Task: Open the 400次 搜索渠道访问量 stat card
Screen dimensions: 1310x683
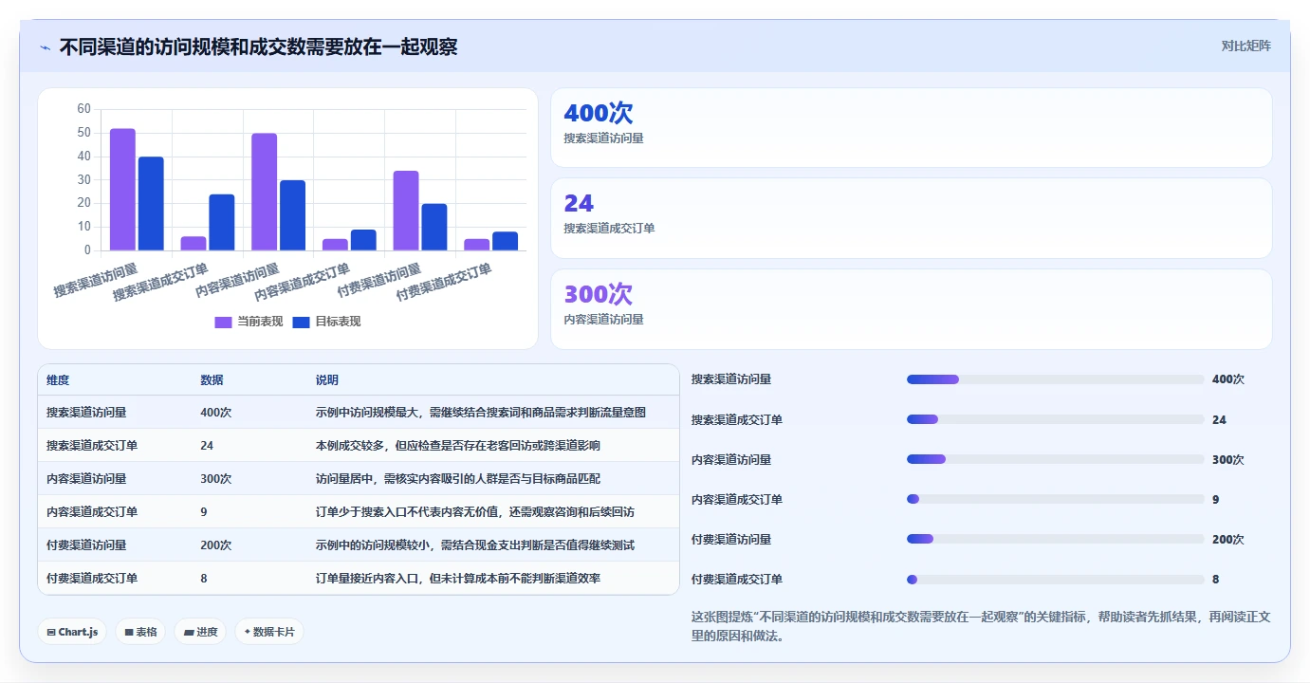Action: [x=912, y=128]
